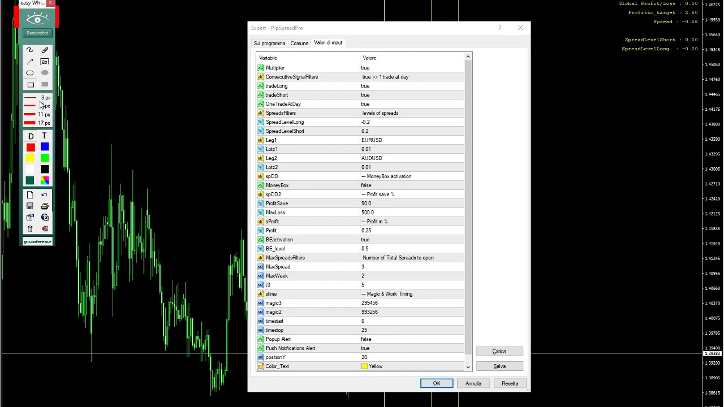The height and width of the screenshot is (407, 724).
Task: Click the trash delete icon
Action: coord(30,229)
